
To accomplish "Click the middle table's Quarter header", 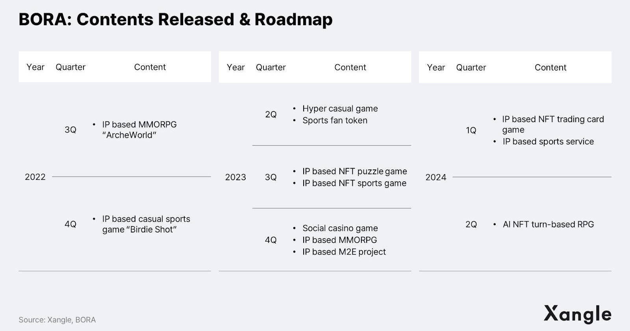I will 271,67.
